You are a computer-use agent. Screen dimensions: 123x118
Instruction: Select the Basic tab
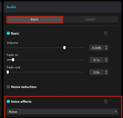tap(35, 19)
